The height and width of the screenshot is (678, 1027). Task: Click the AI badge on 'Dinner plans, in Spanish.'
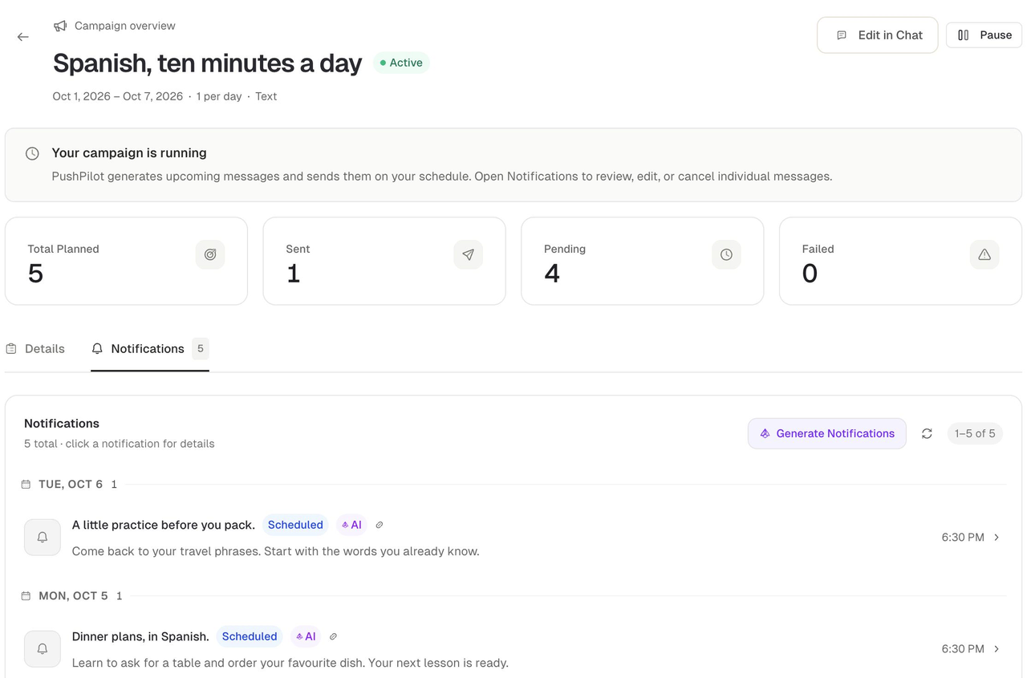coord(306,636)
